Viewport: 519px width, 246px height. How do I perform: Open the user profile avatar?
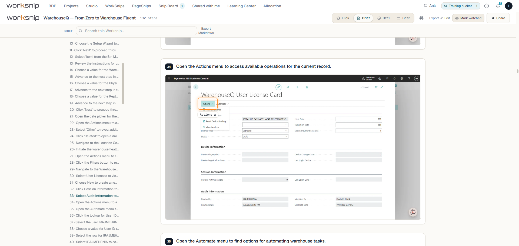(509, 6)
